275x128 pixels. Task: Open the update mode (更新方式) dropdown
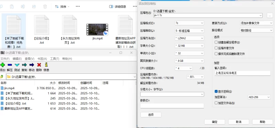(256, 23)
